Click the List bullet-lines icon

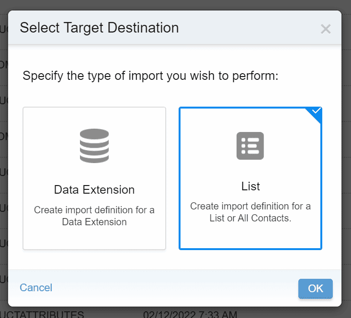coord(250,146)
